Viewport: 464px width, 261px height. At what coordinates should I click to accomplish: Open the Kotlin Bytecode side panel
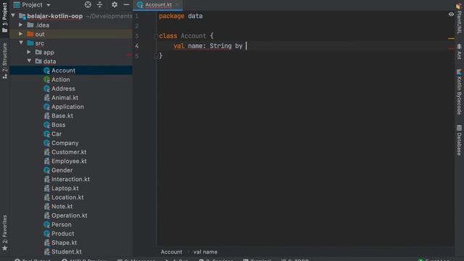[459, 92]
